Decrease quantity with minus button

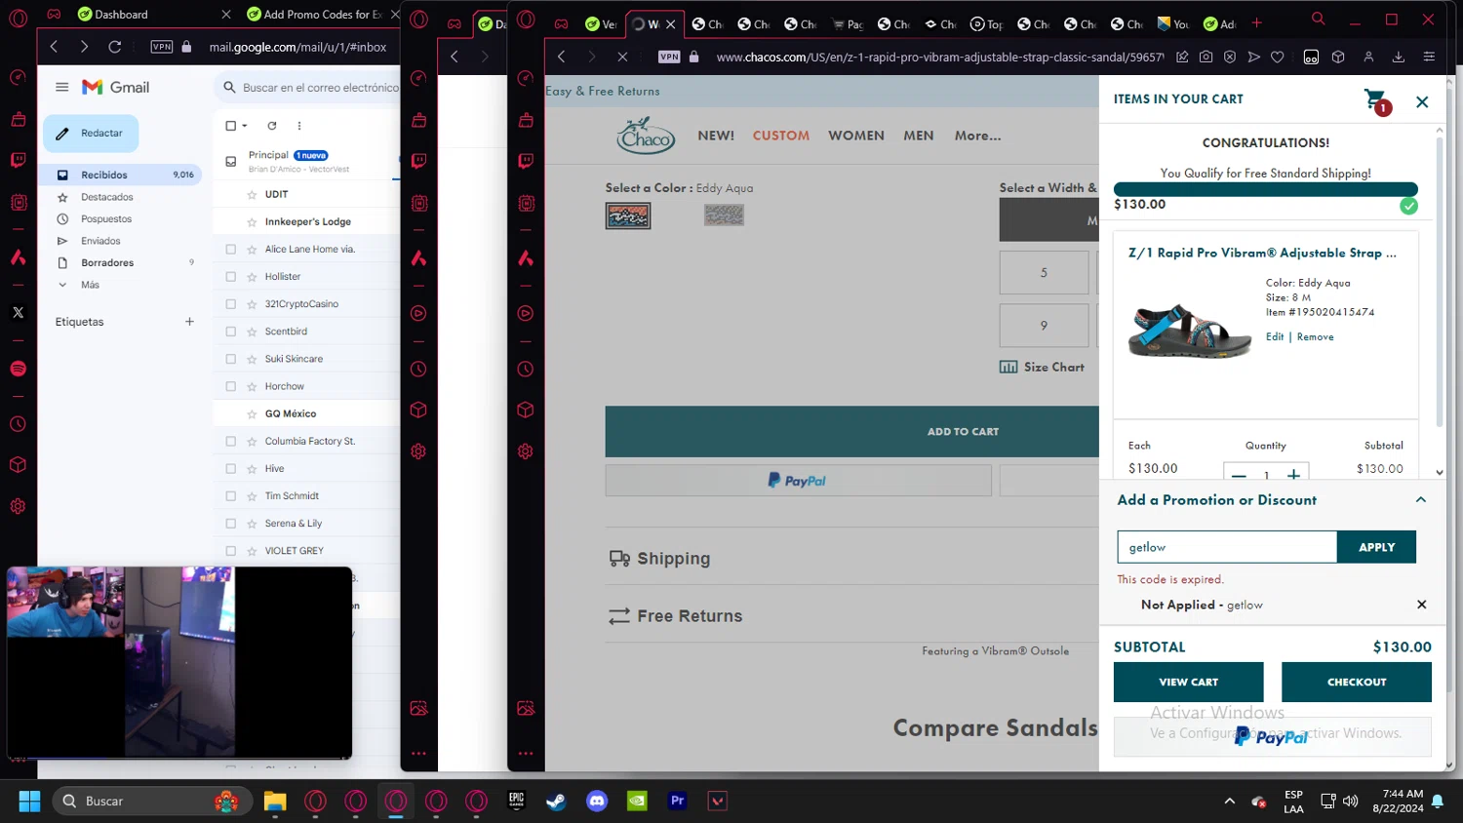click(x=1239, y=474)
